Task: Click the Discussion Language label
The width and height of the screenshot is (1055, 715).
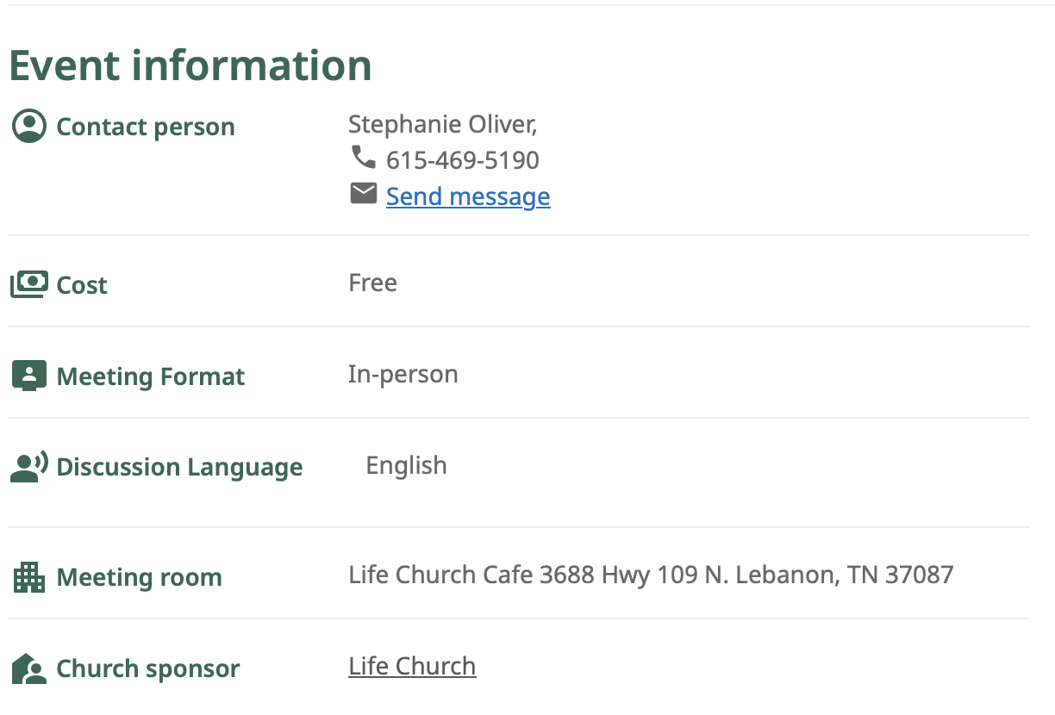Action: click(179, 467)
